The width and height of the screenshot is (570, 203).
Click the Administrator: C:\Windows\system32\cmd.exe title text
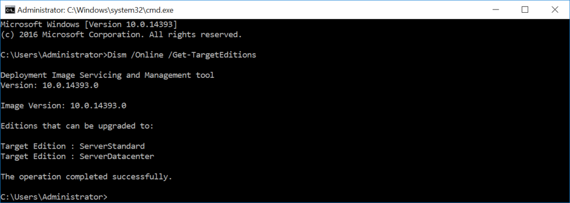click(95, 10)
